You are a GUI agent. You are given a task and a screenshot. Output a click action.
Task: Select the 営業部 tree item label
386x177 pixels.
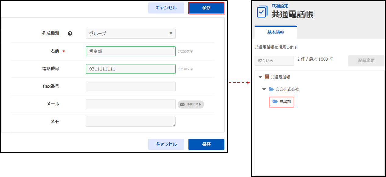[x=285, y=101]
